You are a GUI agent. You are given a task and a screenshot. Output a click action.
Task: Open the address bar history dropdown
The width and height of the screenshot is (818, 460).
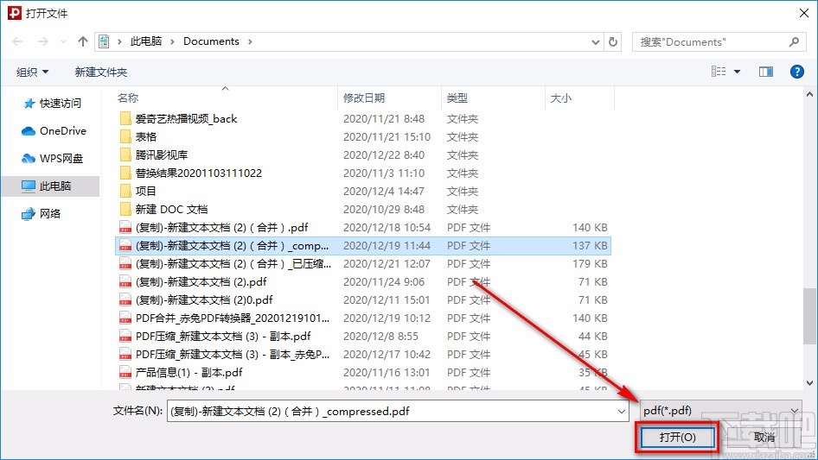point(595,42)
